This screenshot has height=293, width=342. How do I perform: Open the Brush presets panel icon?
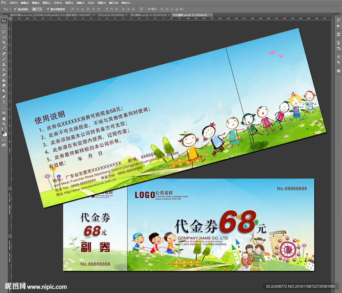339,42
